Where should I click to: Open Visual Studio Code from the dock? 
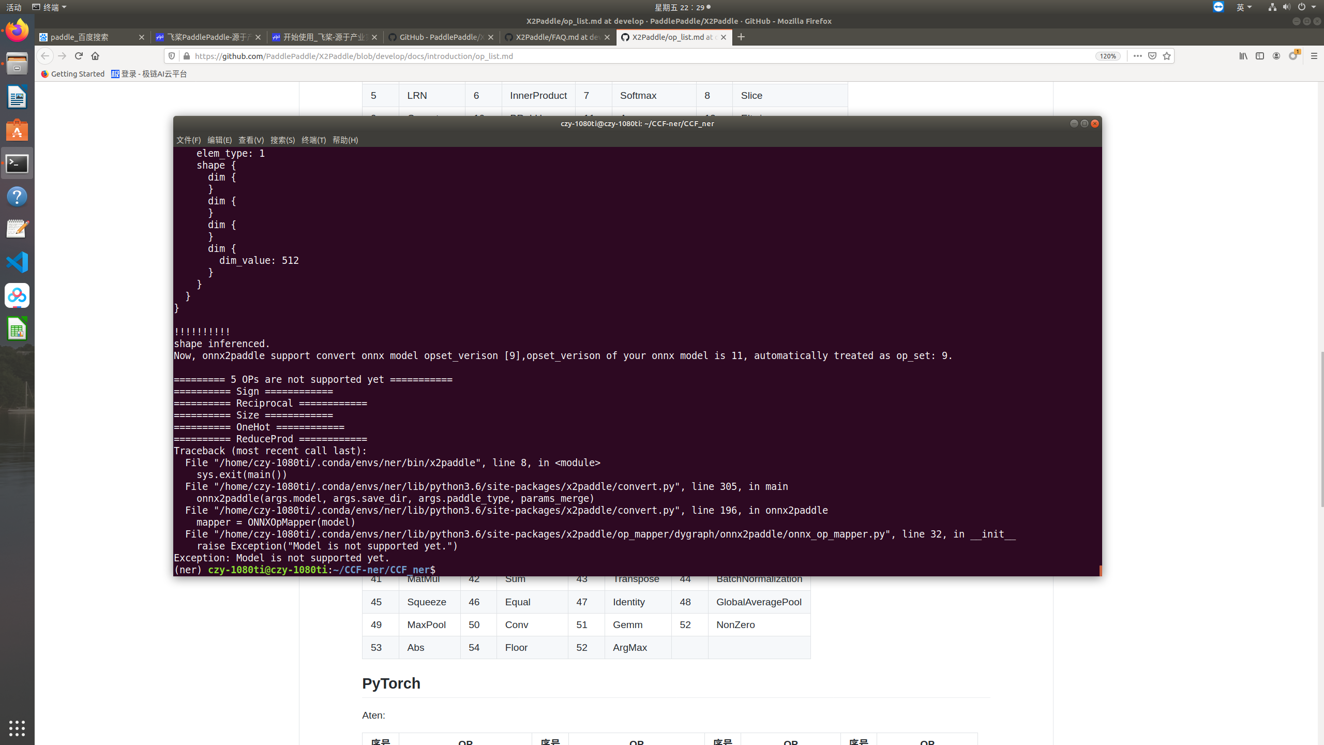(x=17, y=262)
